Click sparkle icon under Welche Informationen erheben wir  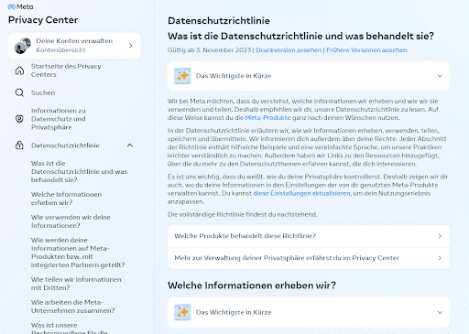pos(182,312)
